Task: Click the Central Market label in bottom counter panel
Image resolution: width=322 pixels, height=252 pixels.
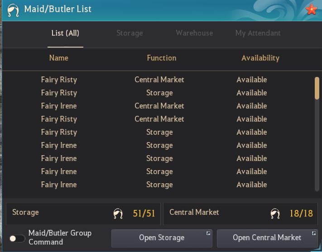Action: coord(194,212)
